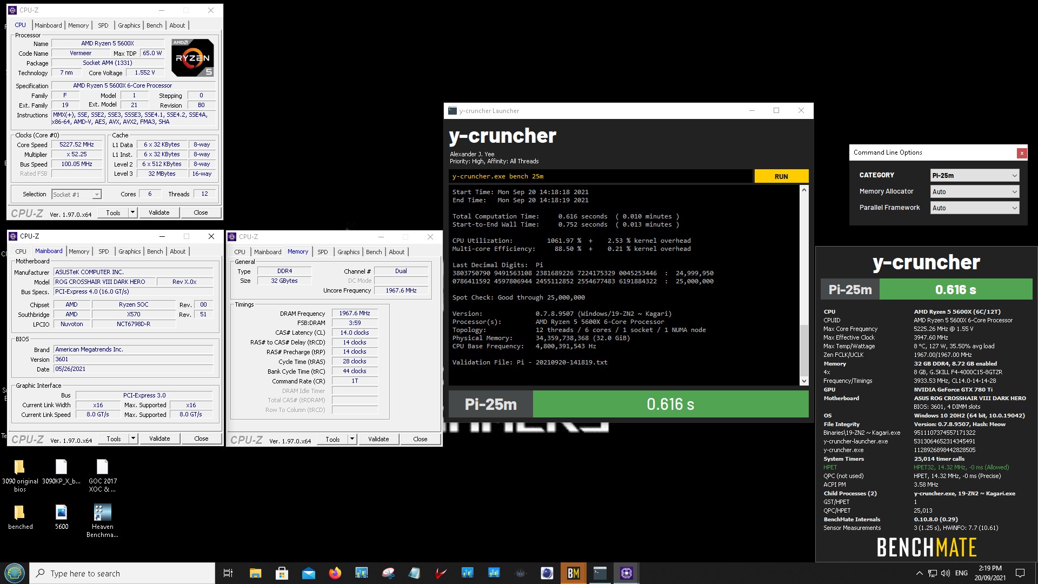This screenshot has width=1038, height=584.
Task: Open File Explorer from the taskbar
Action: (255, 573)
